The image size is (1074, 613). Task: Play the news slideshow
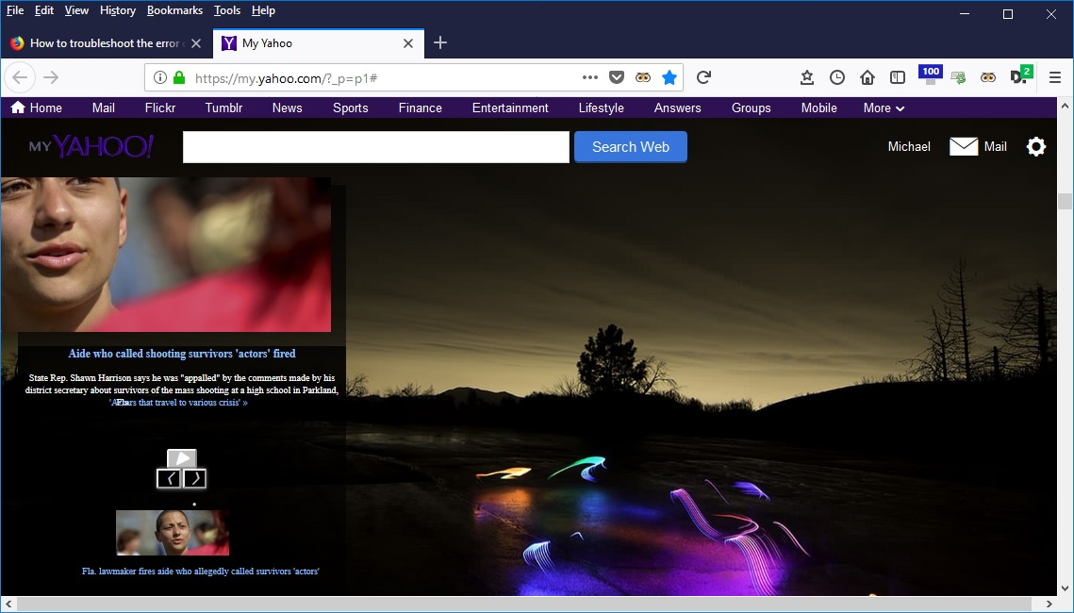[182, 458]
